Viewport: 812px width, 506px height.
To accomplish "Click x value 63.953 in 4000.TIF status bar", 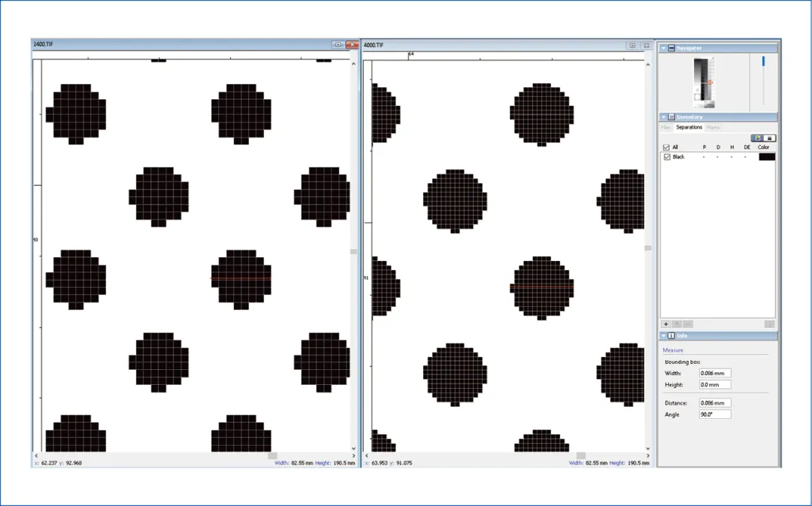I will 379,463.
